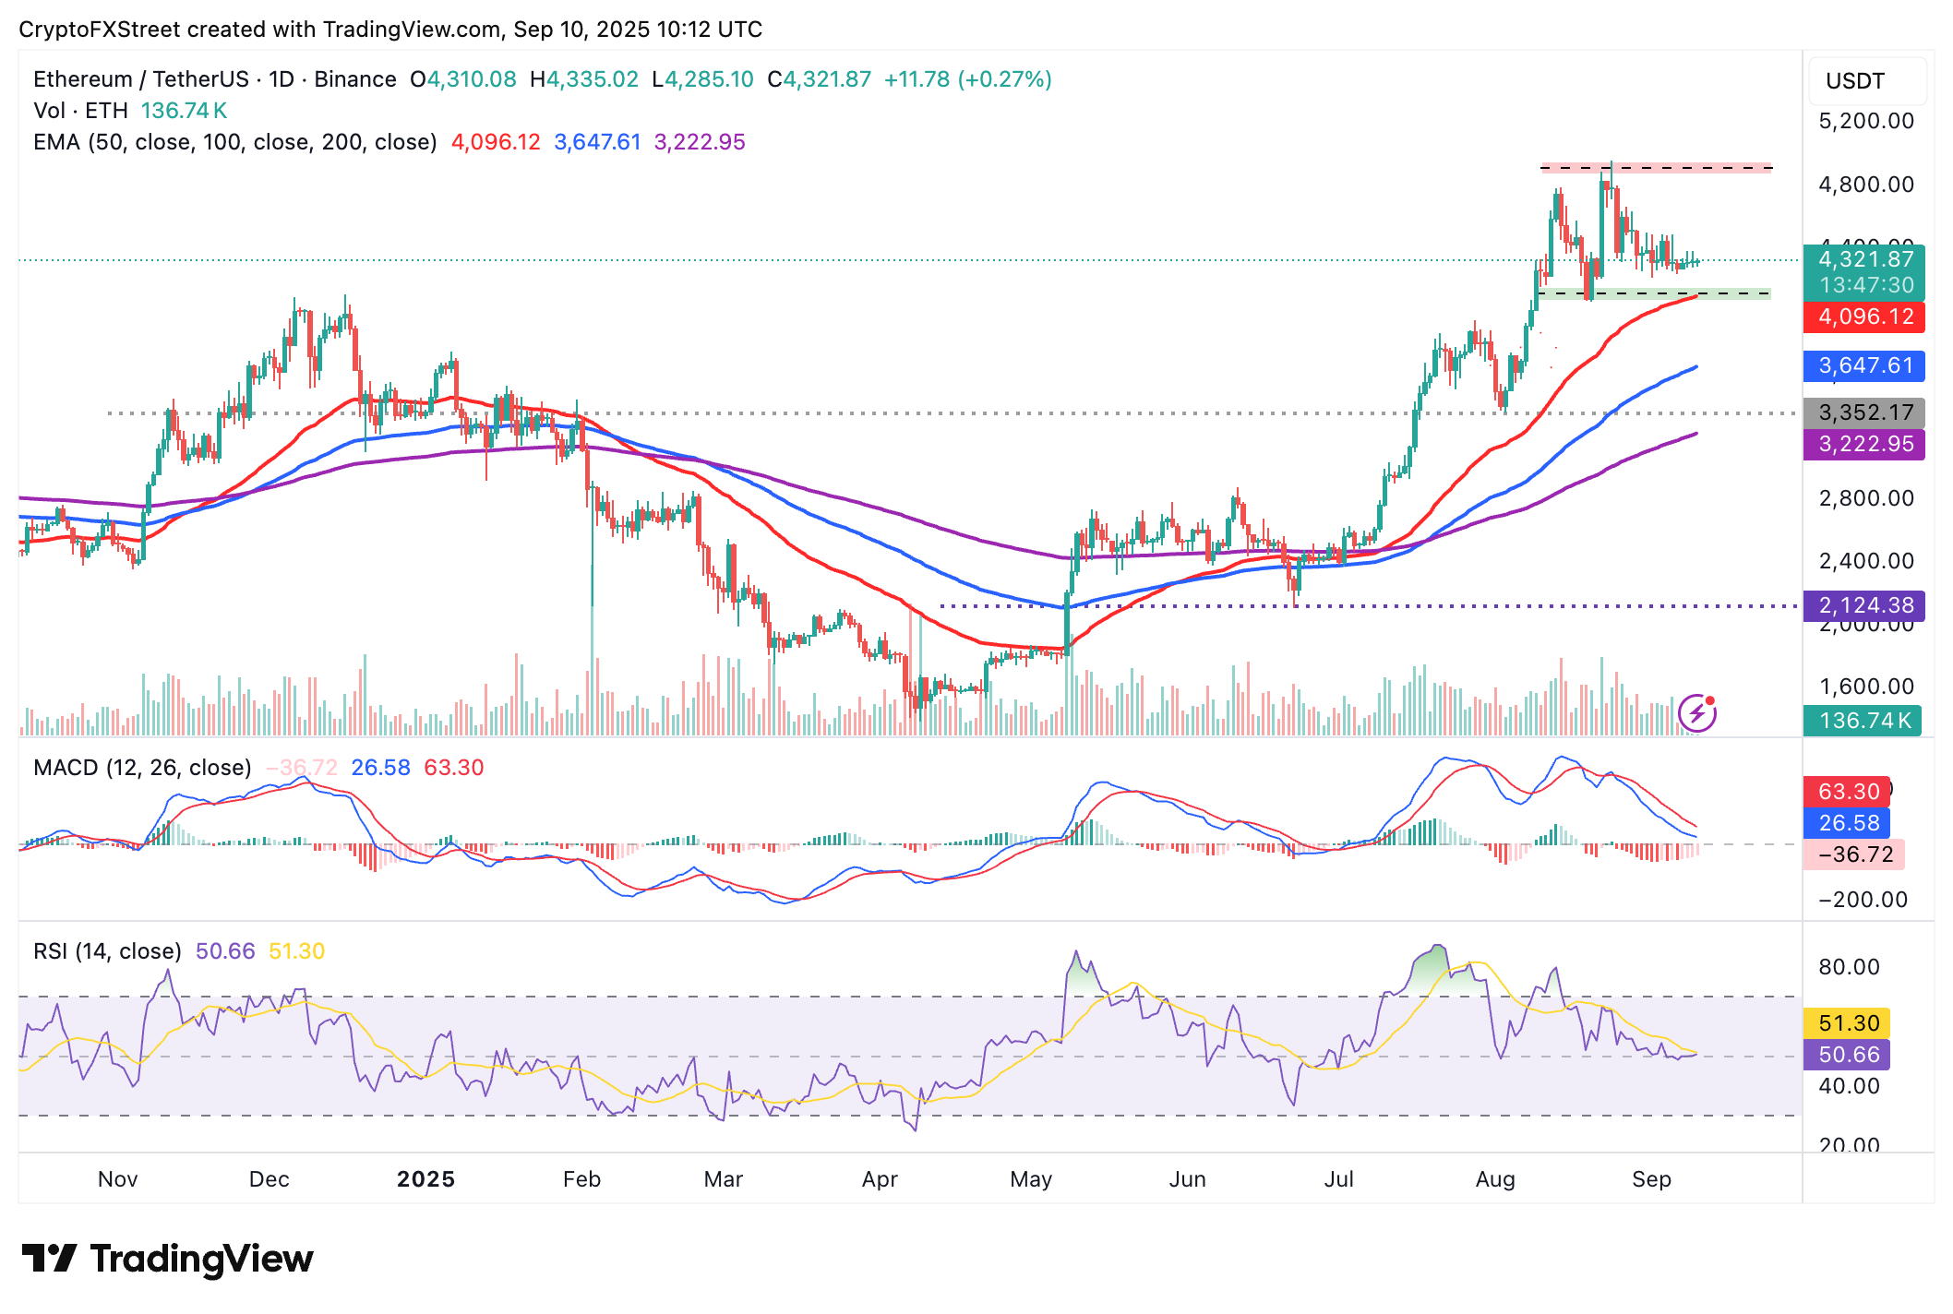
Task: Click the teal volume label 136.74K
Action: 1862,721
